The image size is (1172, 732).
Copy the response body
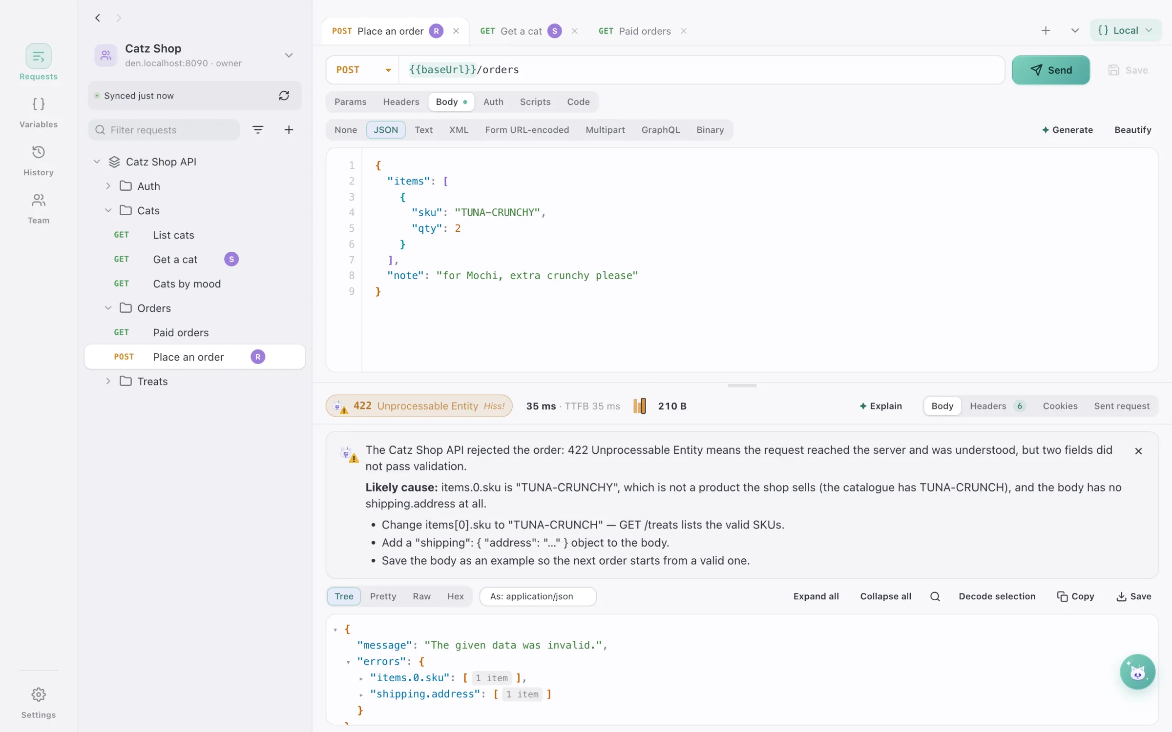1075,596
